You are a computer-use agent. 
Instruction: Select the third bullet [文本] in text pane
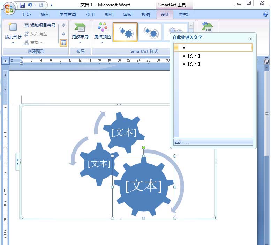tap(194, 64)
